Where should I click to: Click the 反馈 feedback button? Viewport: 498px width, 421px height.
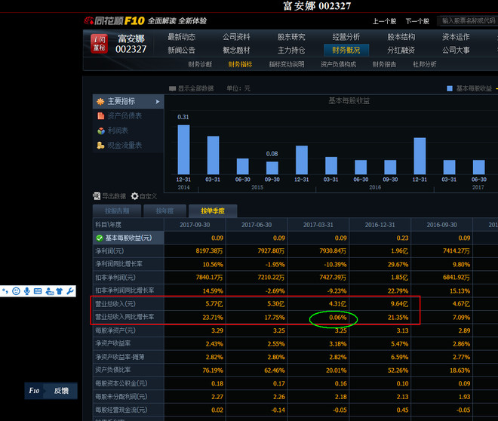(61, 391)
